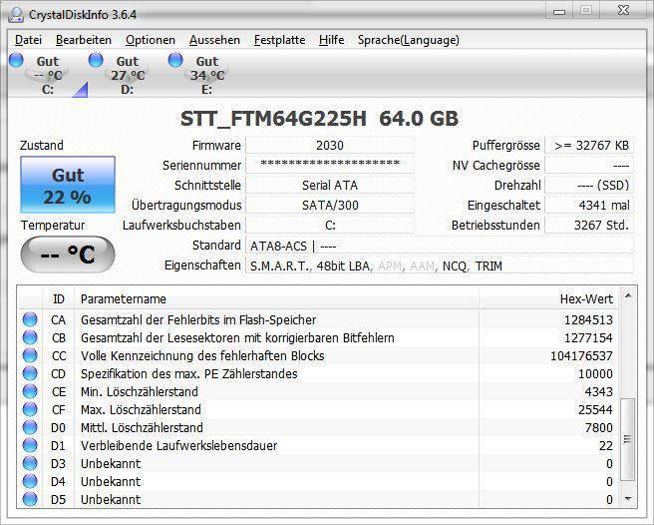
Task: Minimize the CrystalDiskInfo window
Action: [x=559, y=11]
